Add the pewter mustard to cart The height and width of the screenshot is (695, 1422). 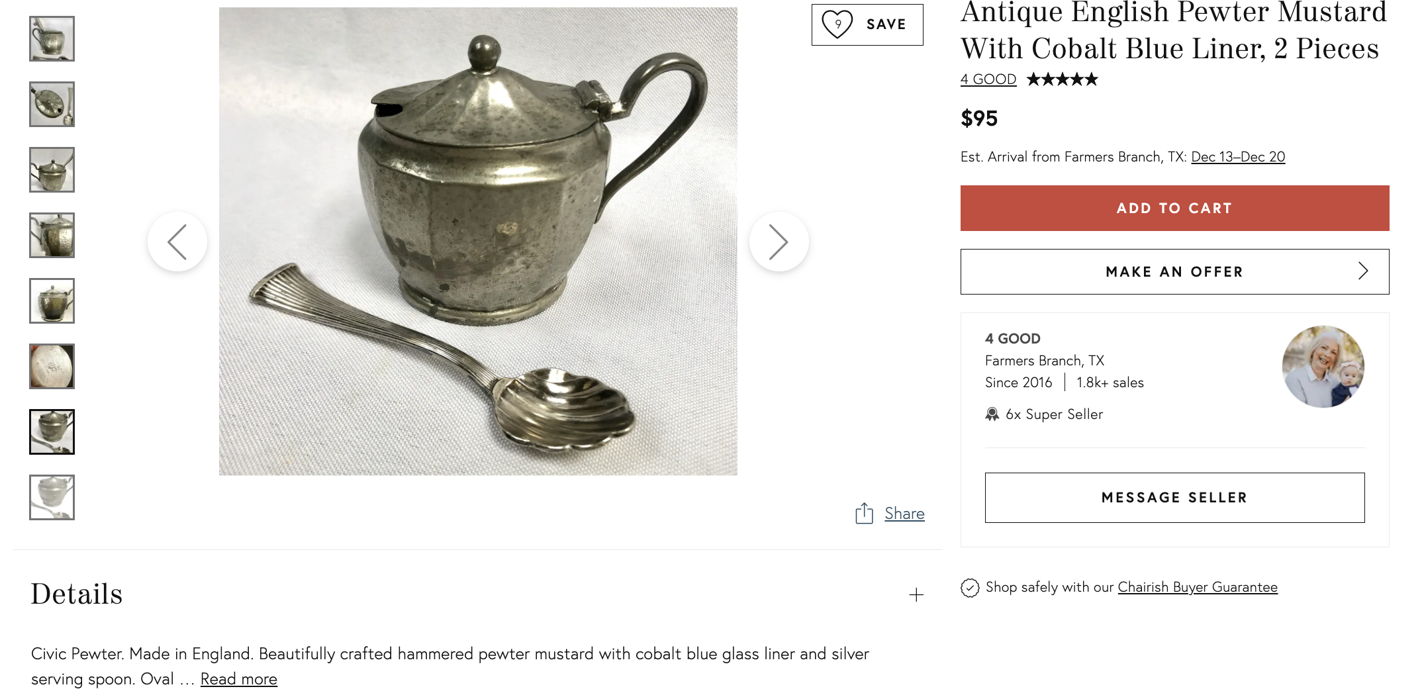pyautogui.click(x=1174, y=208)
